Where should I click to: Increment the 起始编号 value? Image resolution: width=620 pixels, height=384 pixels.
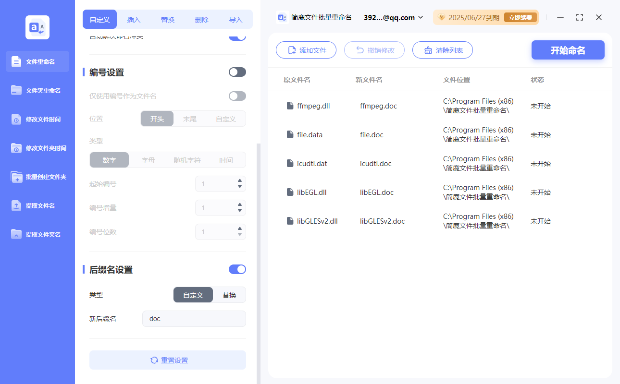pos(239,181)
